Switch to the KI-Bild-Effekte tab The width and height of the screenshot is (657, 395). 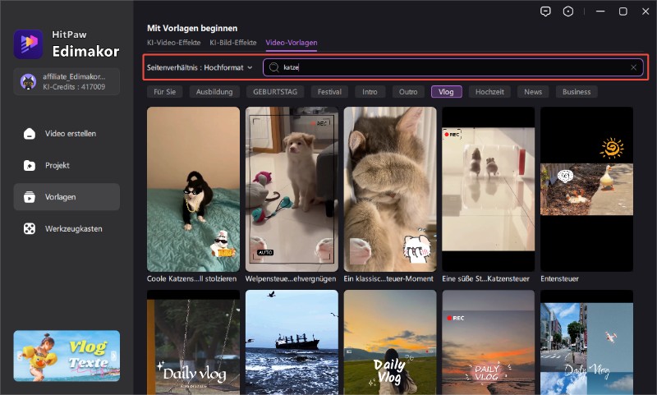point(232,42)
